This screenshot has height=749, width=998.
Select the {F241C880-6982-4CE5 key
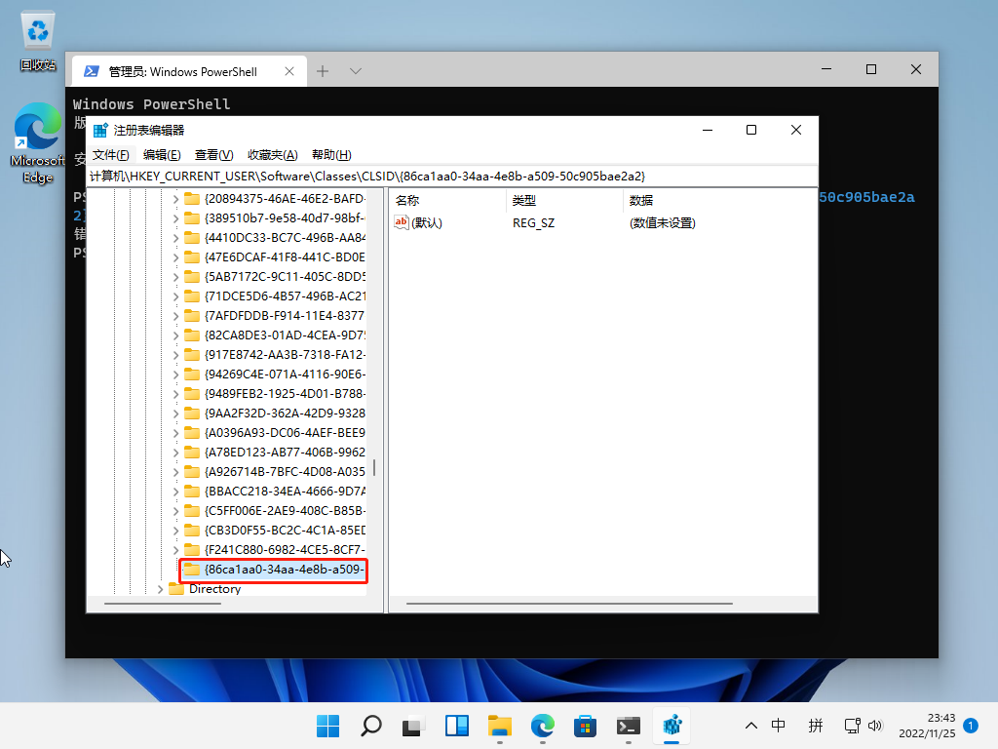[x=285, y=550]
